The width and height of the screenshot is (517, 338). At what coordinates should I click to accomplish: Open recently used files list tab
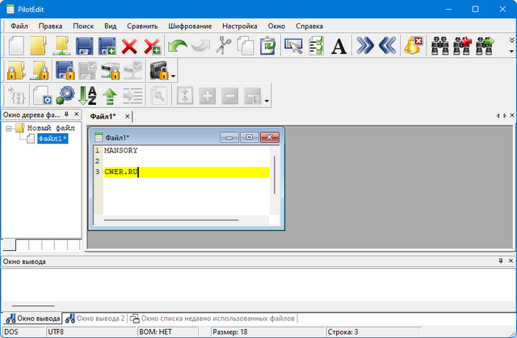[x=212, y=319]
